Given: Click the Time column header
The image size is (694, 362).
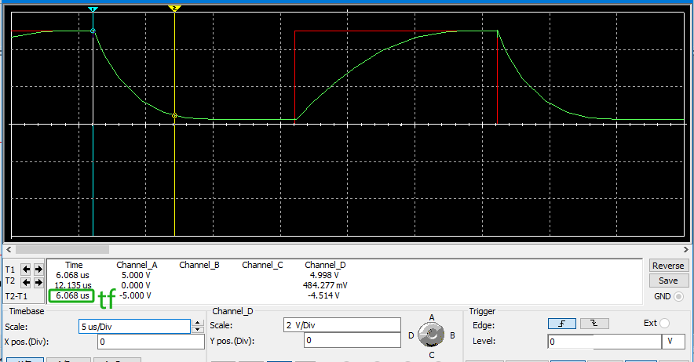Looking at the screenshot, I should coord(74,265).
